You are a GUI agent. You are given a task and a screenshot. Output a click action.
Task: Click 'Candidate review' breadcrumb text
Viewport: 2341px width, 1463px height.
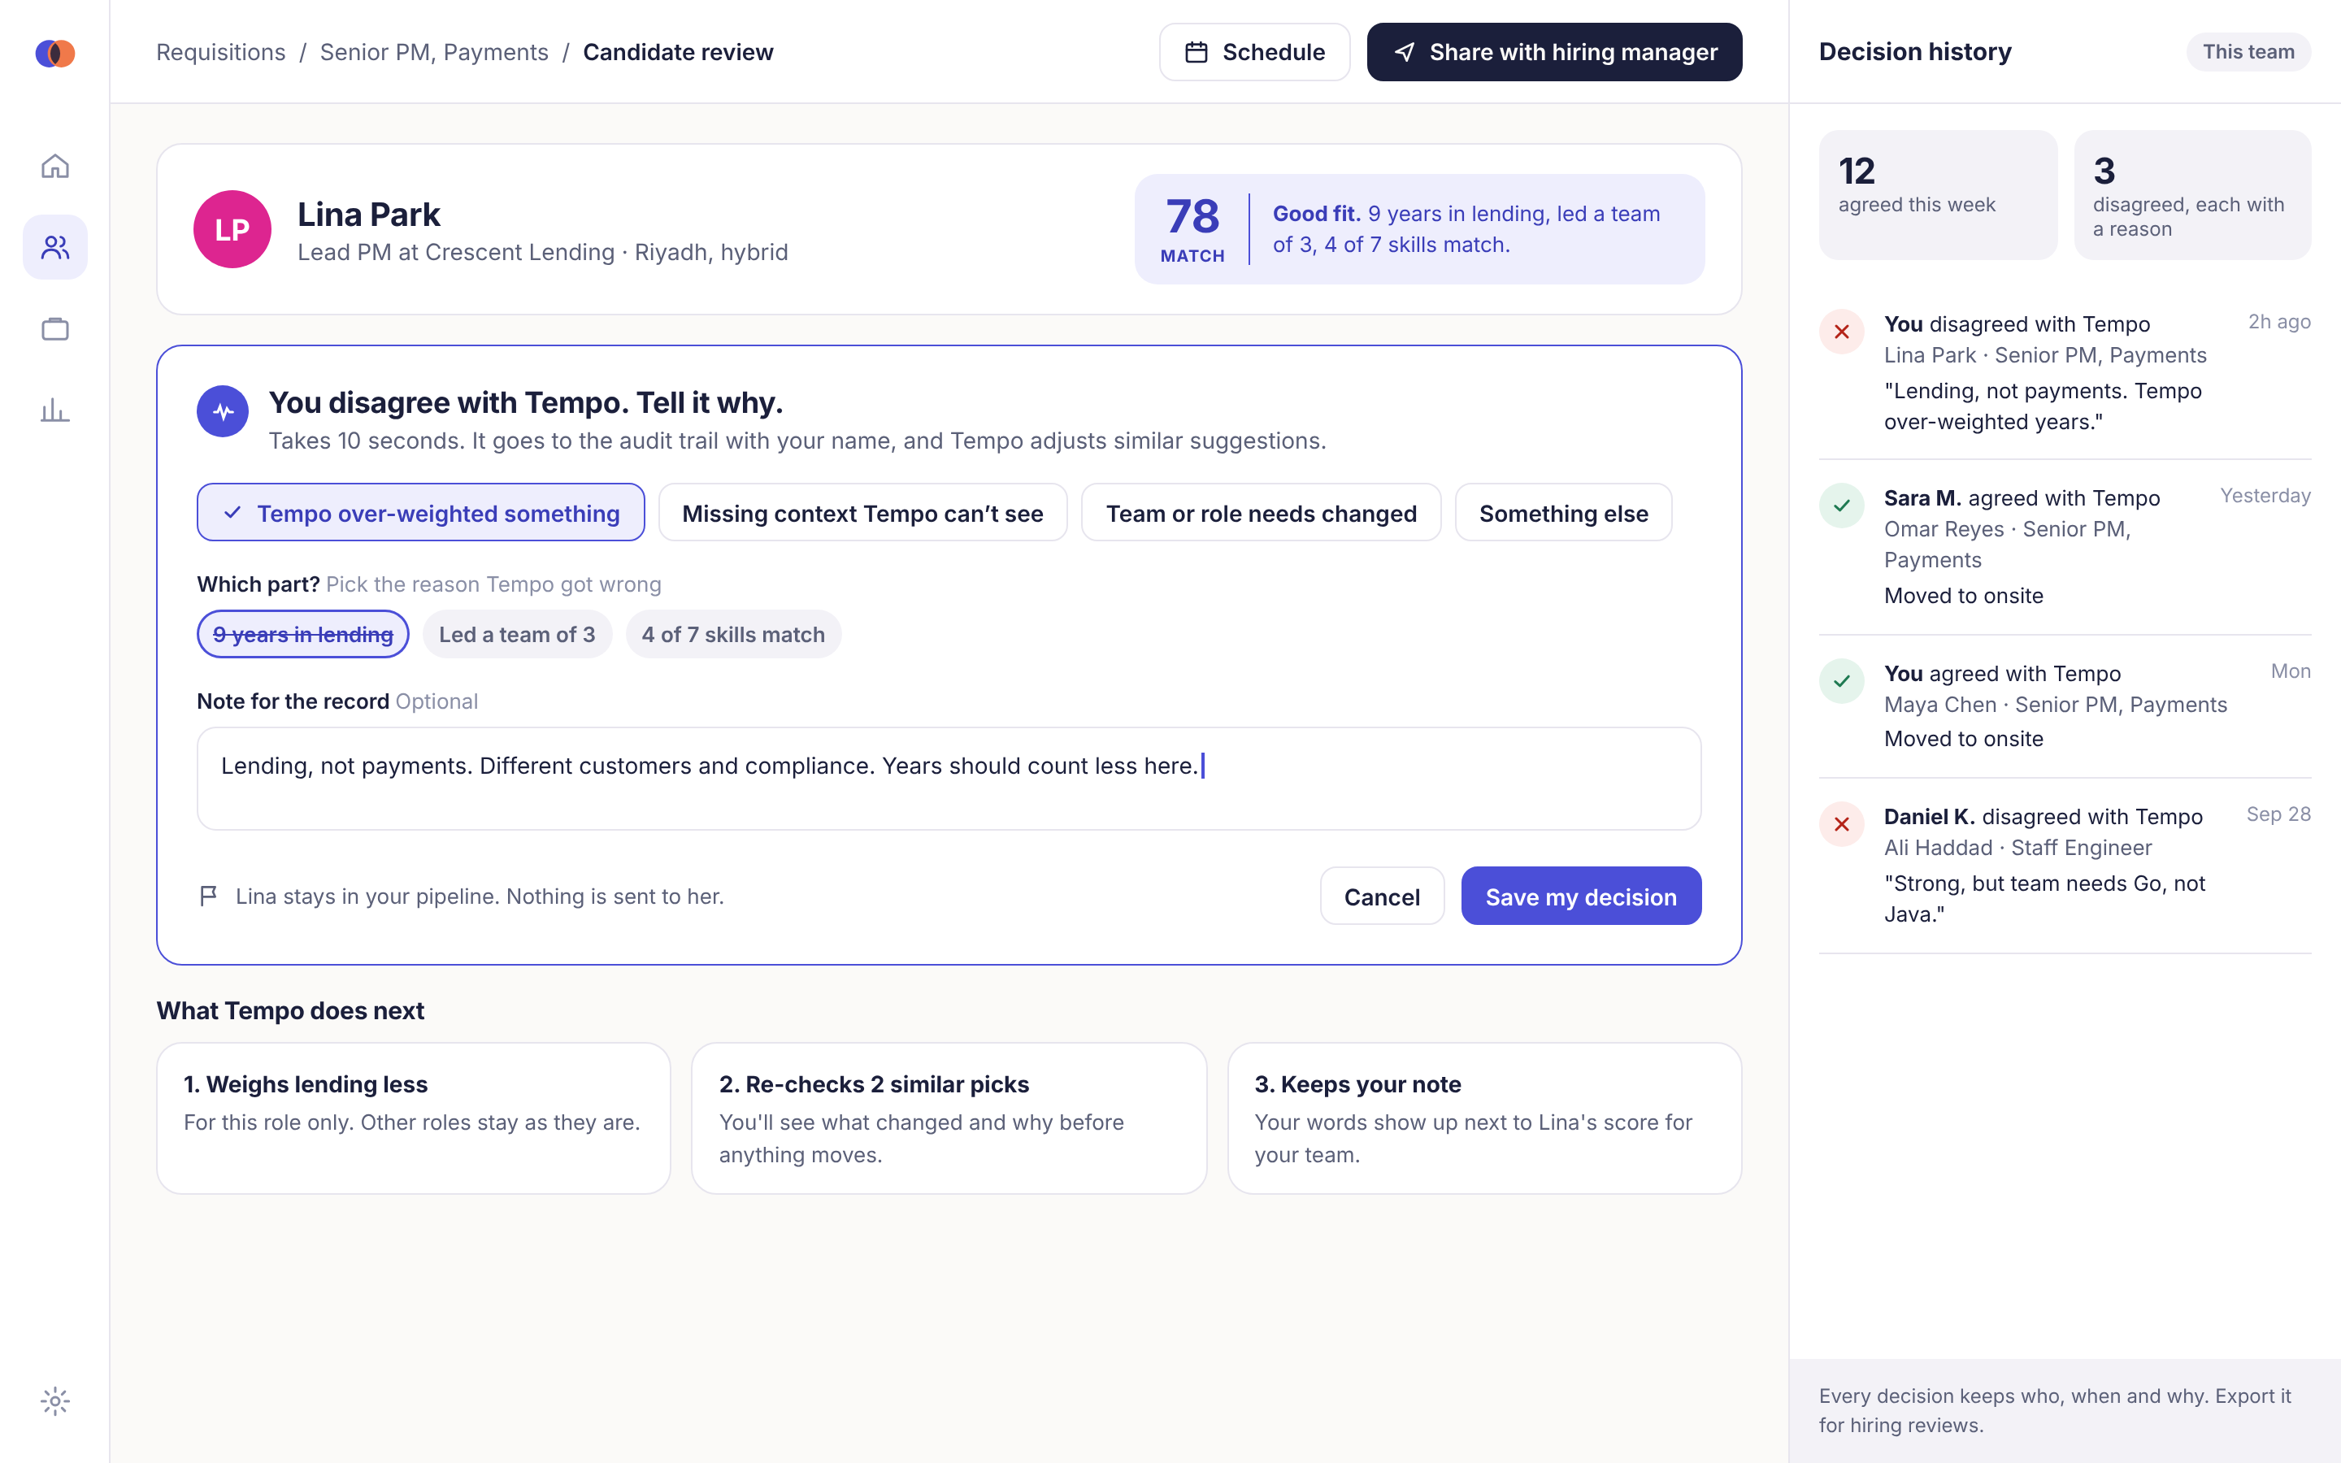click(678, 52)
